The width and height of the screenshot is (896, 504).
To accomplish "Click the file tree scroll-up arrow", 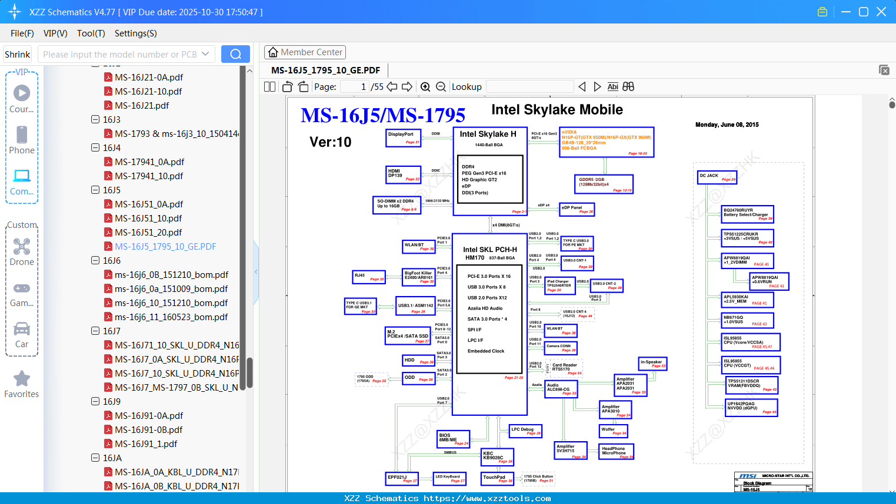I will (x=249, y=70).
